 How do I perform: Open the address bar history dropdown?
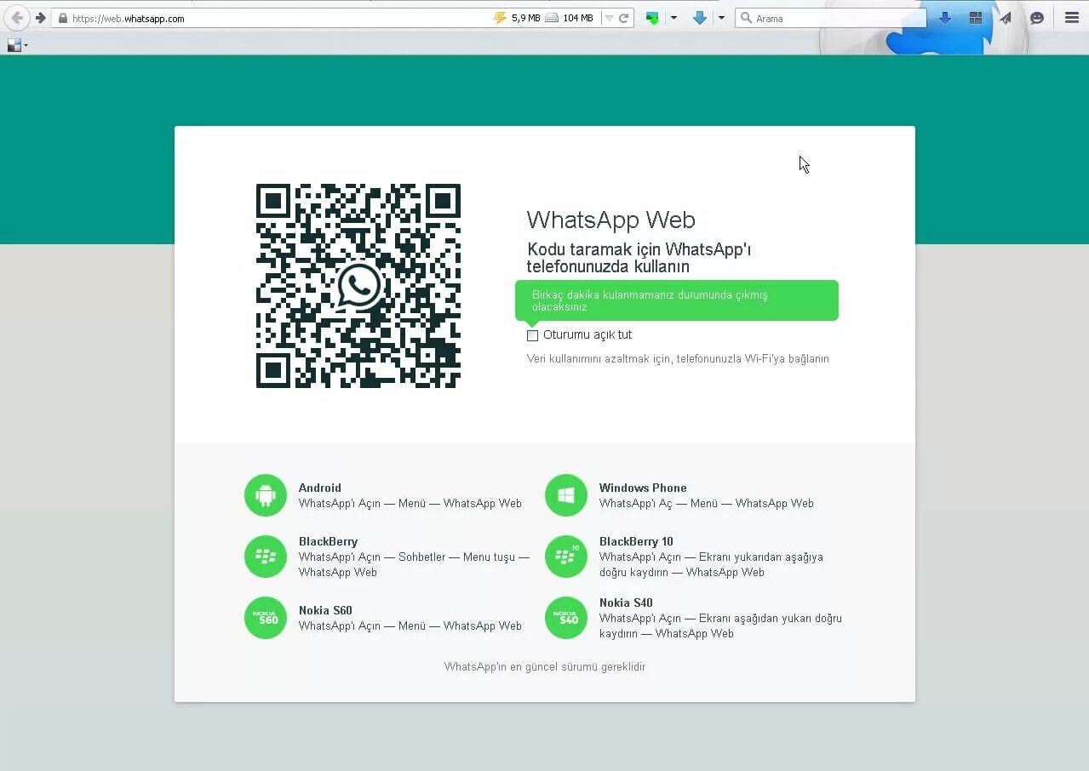click(609, 18)
